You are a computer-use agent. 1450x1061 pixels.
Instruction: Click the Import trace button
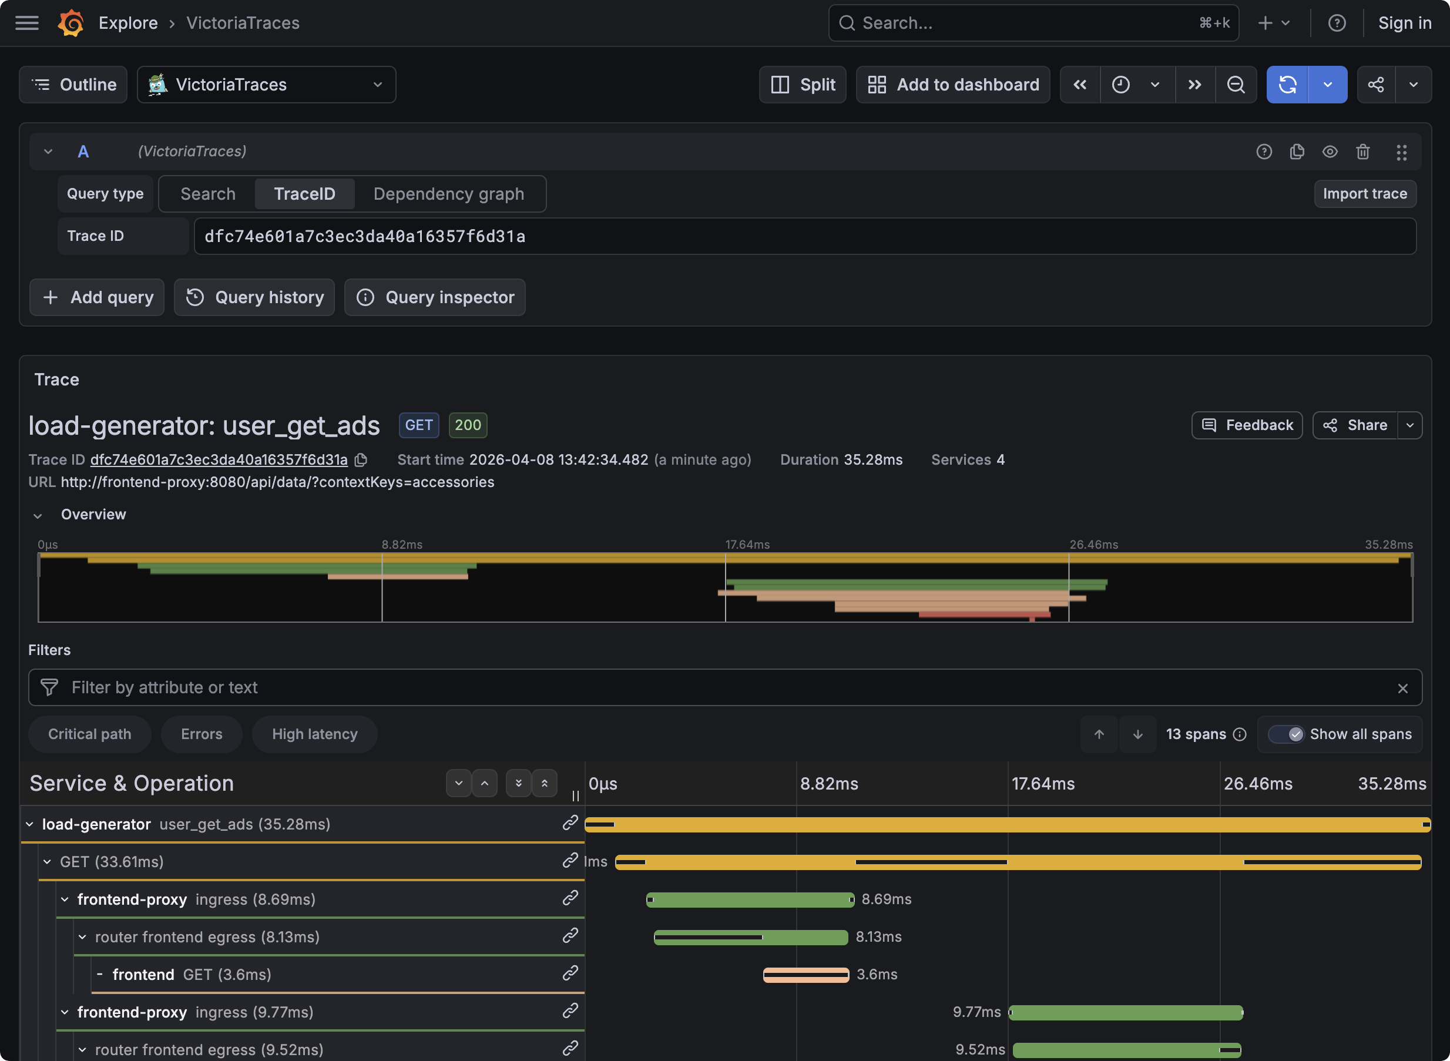[x=1365, y=194]
